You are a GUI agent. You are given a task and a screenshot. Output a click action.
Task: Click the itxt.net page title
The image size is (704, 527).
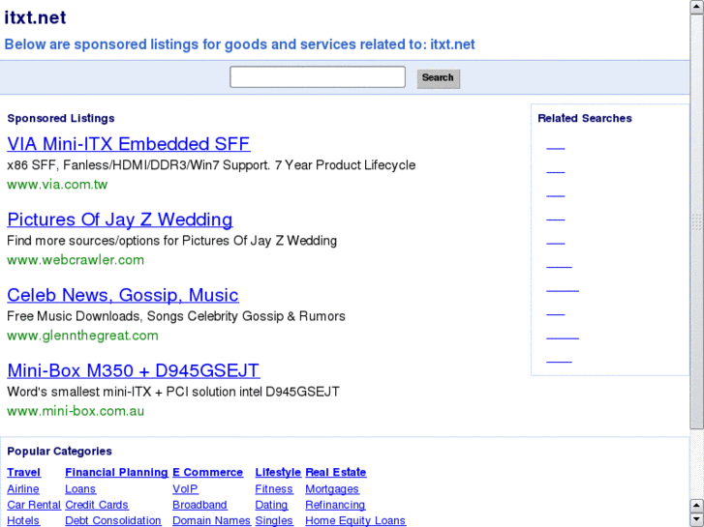pyautogui.click(x=35, y=17)
